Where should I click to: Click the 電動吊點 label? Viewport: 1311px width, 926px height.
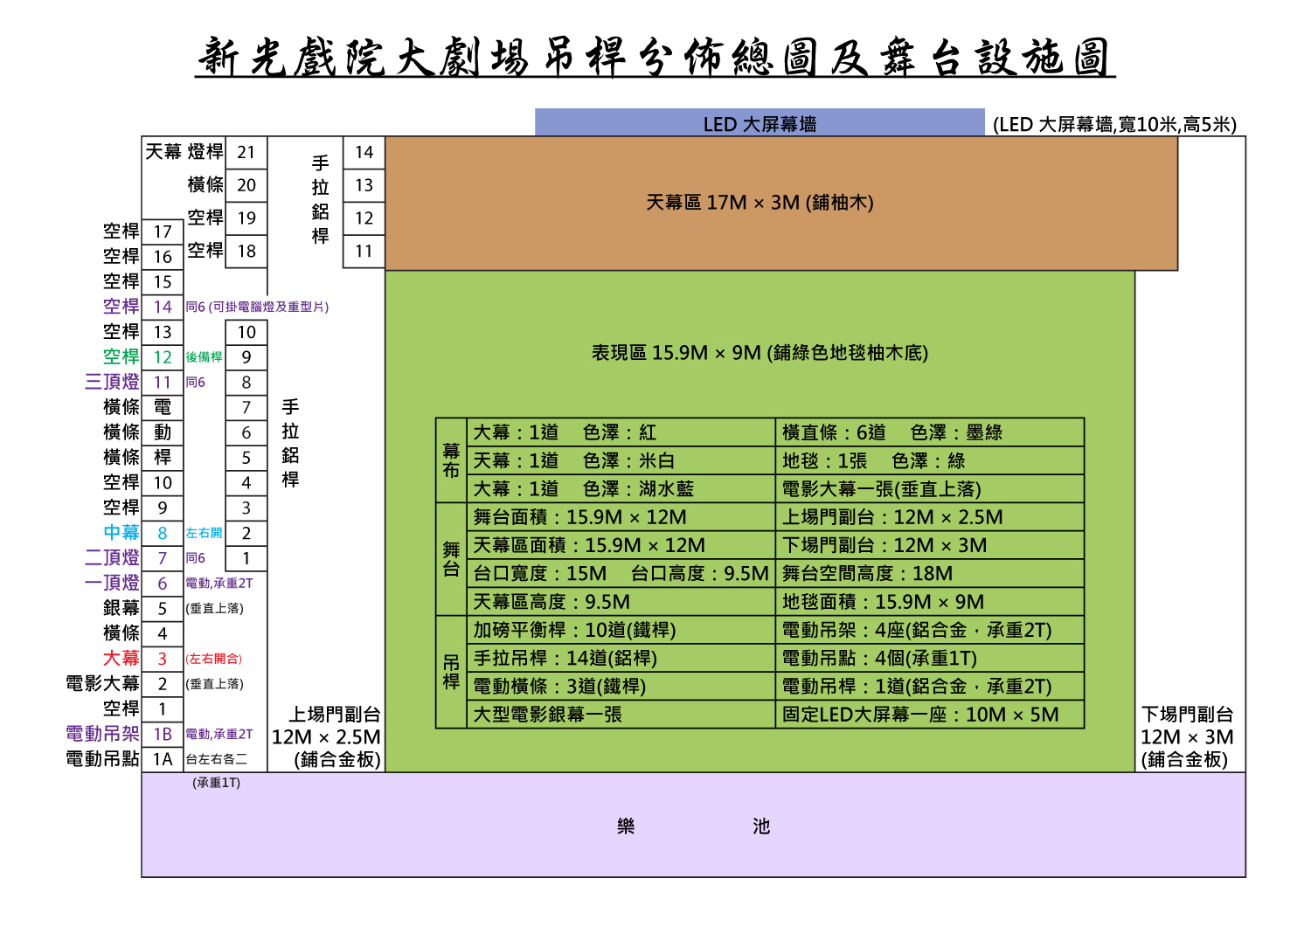(x=103, y=759)
